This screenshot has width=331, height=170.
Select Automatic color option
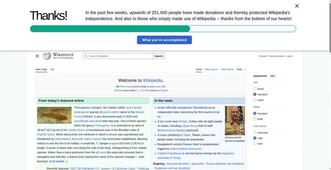255,132
